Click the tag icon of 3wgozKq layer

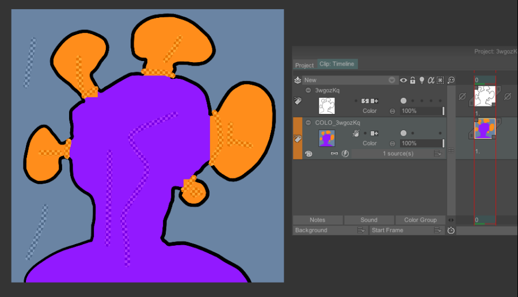(298, 101)
